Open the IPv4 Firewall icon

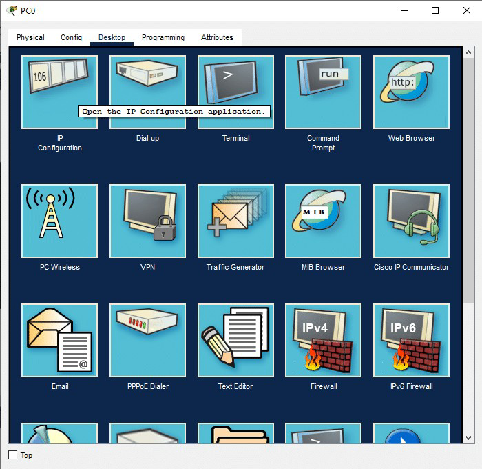pyautogui.click(x=324, y=340)
